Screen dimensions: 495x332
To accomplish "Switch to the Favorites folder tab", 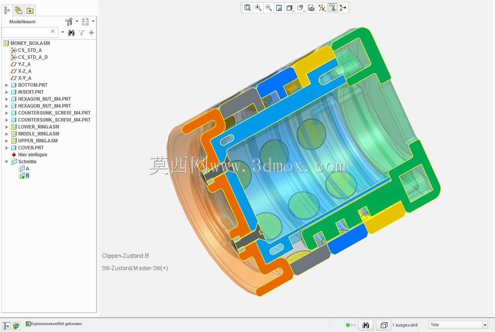I will pos(30,10).
